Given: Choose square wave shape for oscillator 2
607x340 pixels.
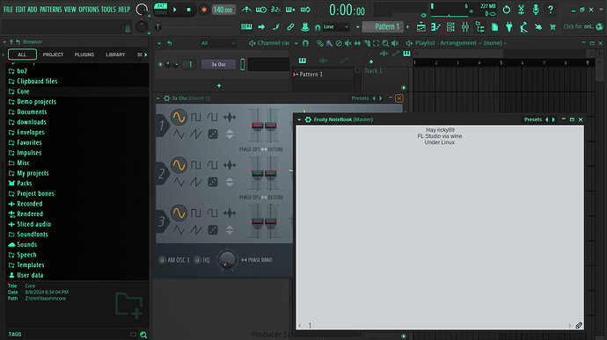Looking at the screenshot, I should tap(196, 165).
